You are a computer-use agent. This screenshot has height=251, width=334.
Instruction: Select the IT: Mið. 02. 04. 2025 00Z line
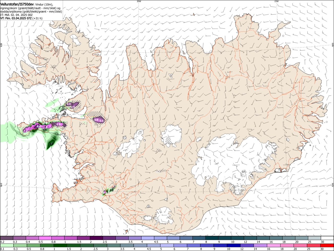coord(16,15)
